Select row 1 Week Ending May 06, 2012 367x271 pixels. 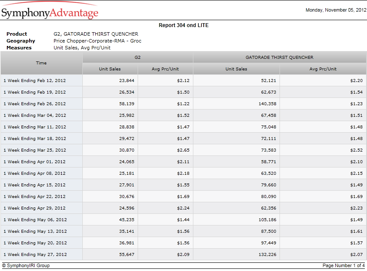(x=183, y=219)
